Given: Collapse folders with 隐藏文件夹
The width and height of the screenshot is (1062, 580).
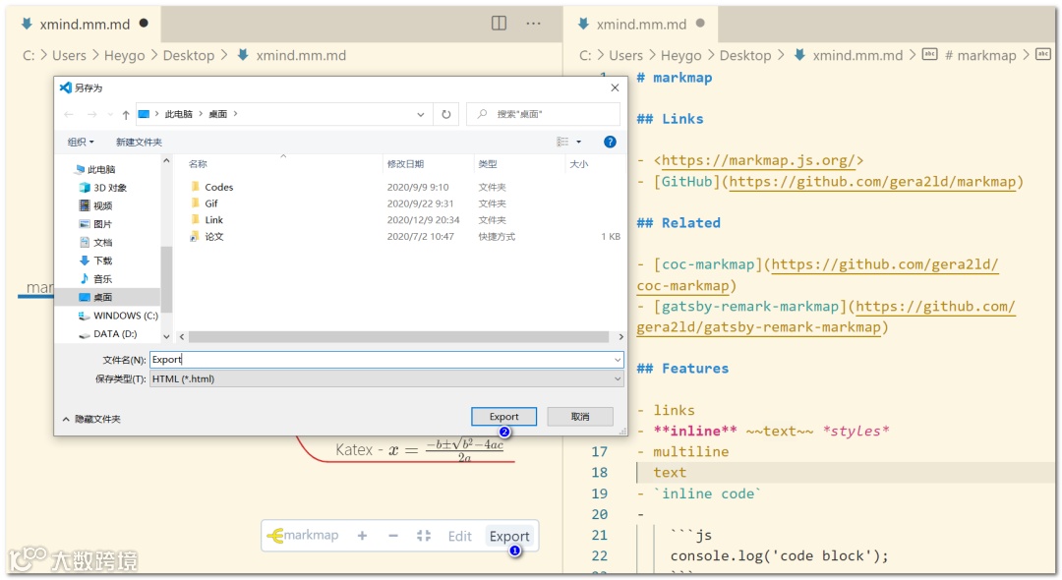Looking at the screenshot, I should [x=91, y=419].
